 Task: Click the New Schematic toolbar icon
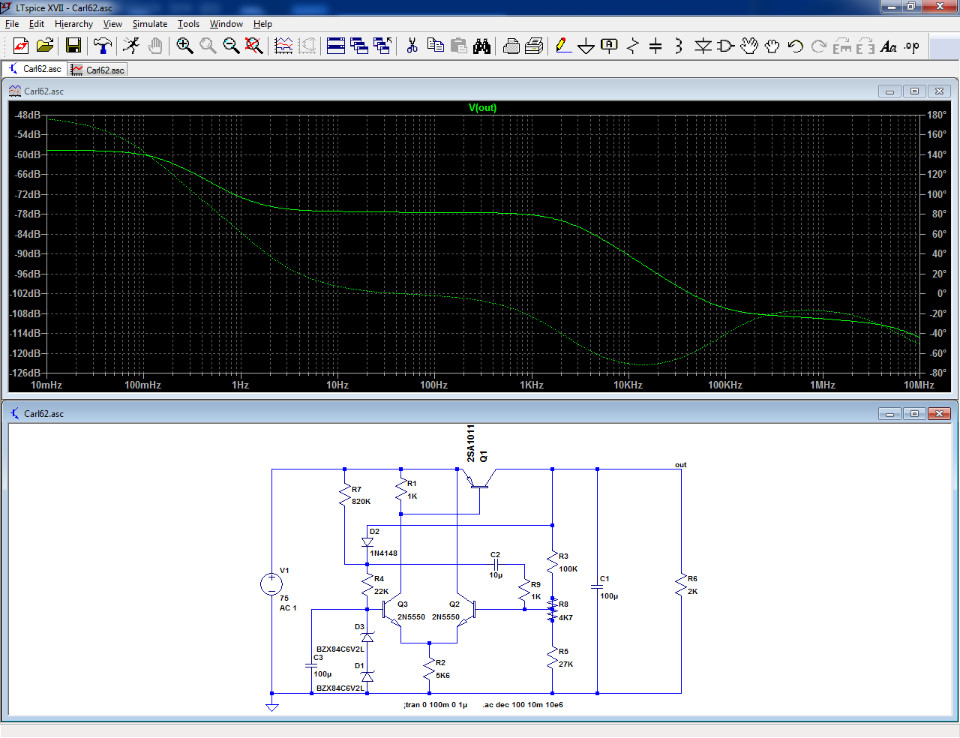click(x=20, y=46)
